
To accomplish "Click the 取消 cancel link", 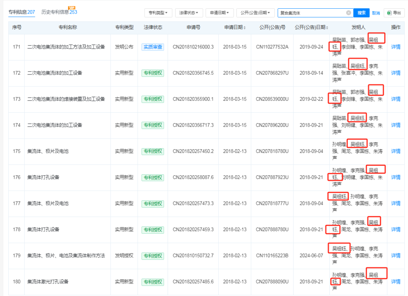I will pos(376,13).
